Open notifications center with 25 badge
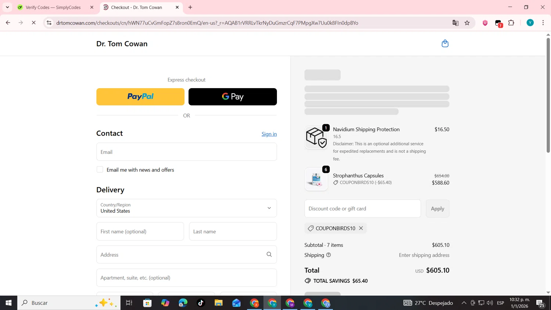Screen dimensions: 551x310 [540, 303]
